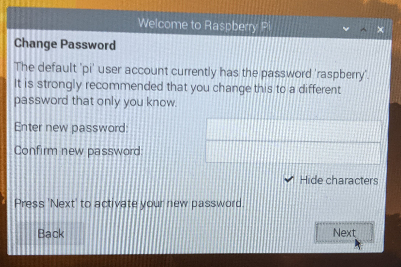Click the 'strongly recommended' sentence in the description
Screen dimensions: 401x267
pos(177,88)
